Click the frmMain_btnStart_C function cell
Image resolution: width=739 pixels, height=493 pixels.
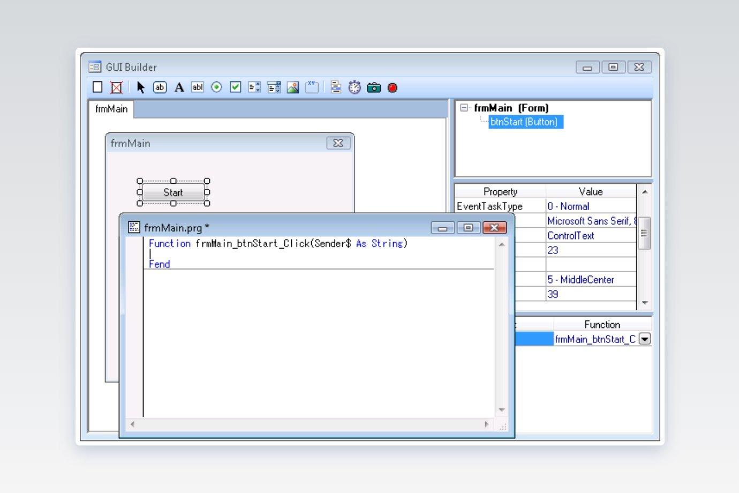coord(595,339)
